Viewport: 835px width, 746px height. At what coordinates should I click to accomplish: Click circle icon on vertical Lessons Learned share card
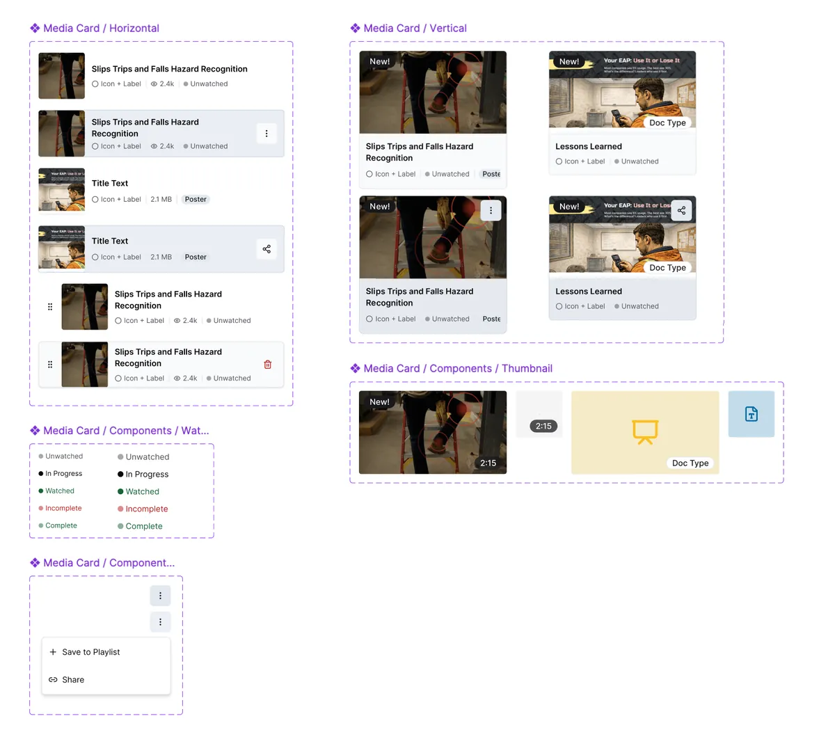559,306
